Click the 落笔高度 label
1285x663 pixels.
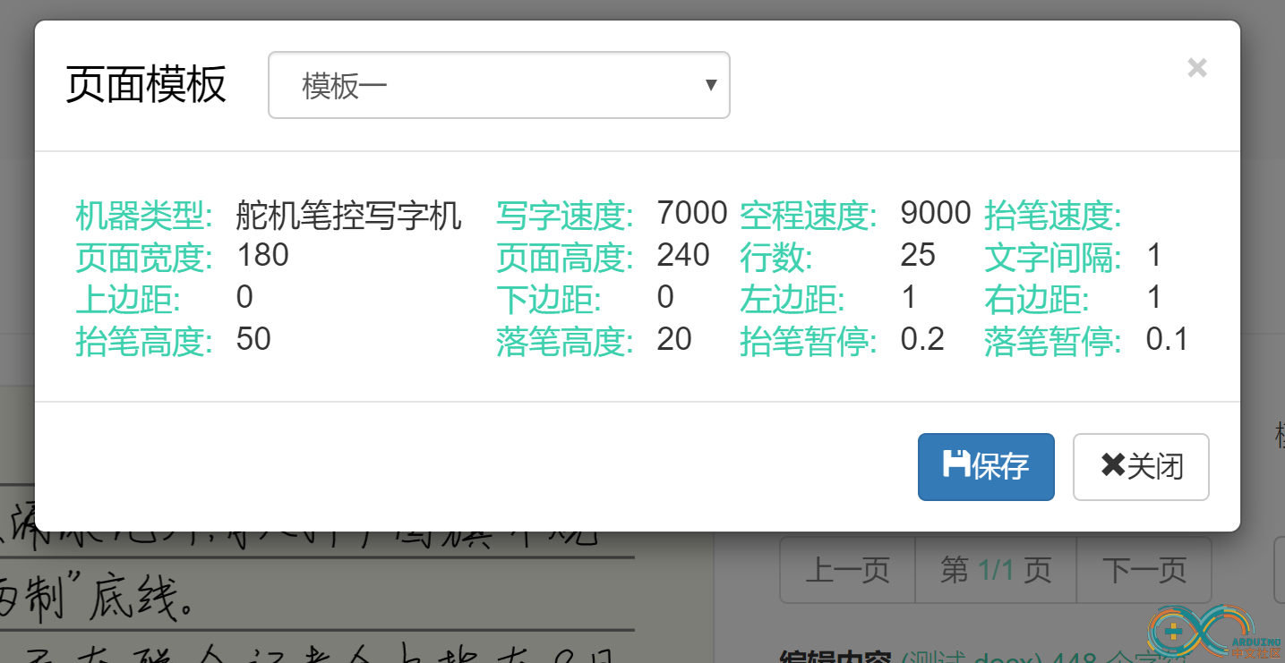tap(565, 342)
